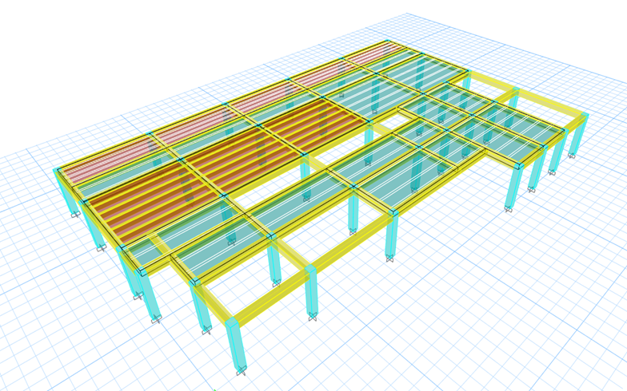Click support icon below far-right corner column
This screenshot has height=391, width=627.
[572, 156]
